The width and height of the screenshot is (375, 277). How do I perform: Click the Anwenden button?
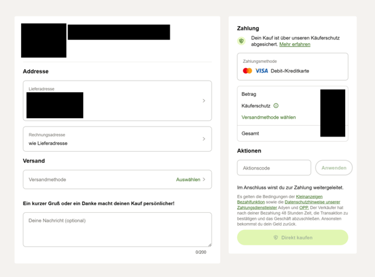(x=334, y=168)
